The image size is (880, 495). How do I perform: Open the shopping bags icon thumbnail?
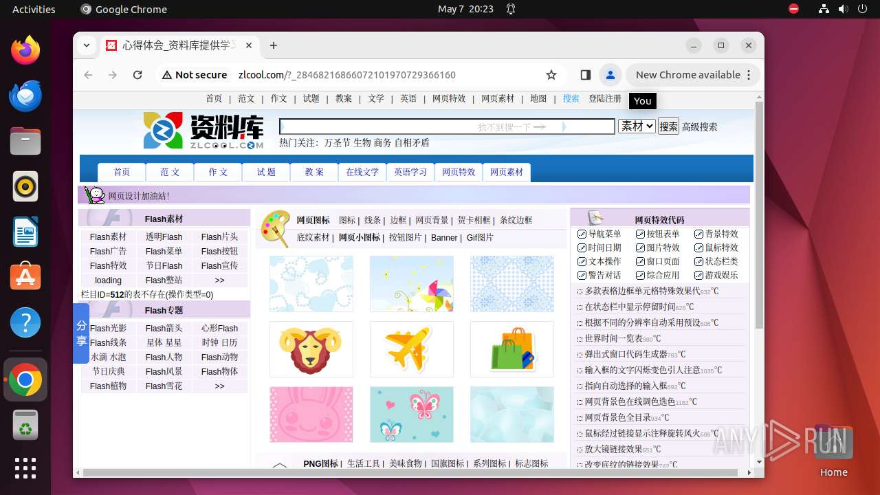512,349
